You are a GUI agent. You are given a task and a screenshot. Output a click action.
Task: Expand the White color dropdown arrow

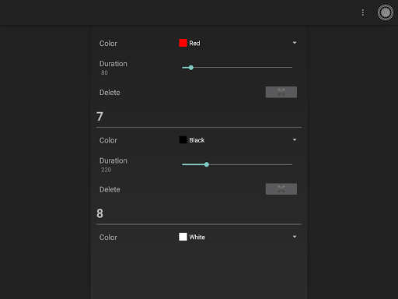click(295, 237)
